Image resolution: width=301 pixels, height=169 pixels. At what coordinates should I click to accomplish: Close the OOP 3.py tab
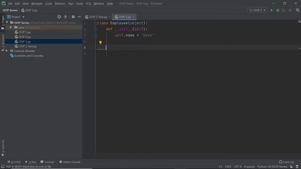pos(134,17)
